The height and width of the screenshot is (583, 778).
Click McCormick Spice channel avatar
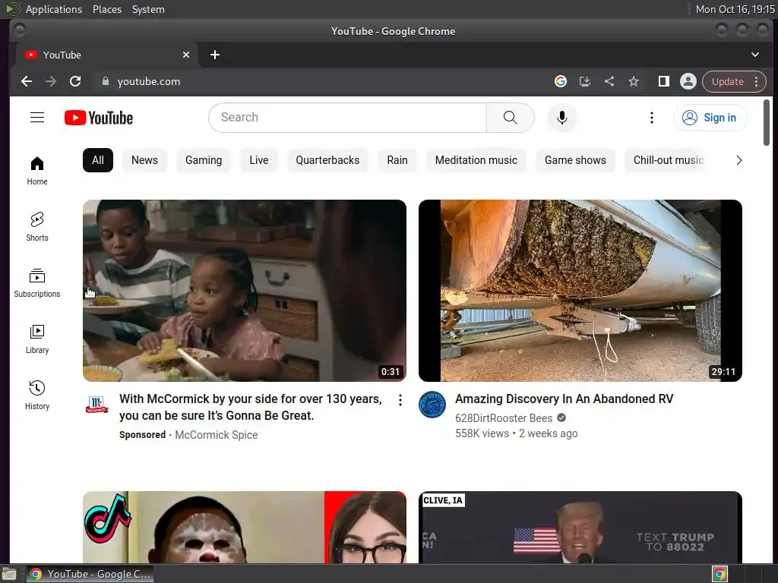click(96, 405)
